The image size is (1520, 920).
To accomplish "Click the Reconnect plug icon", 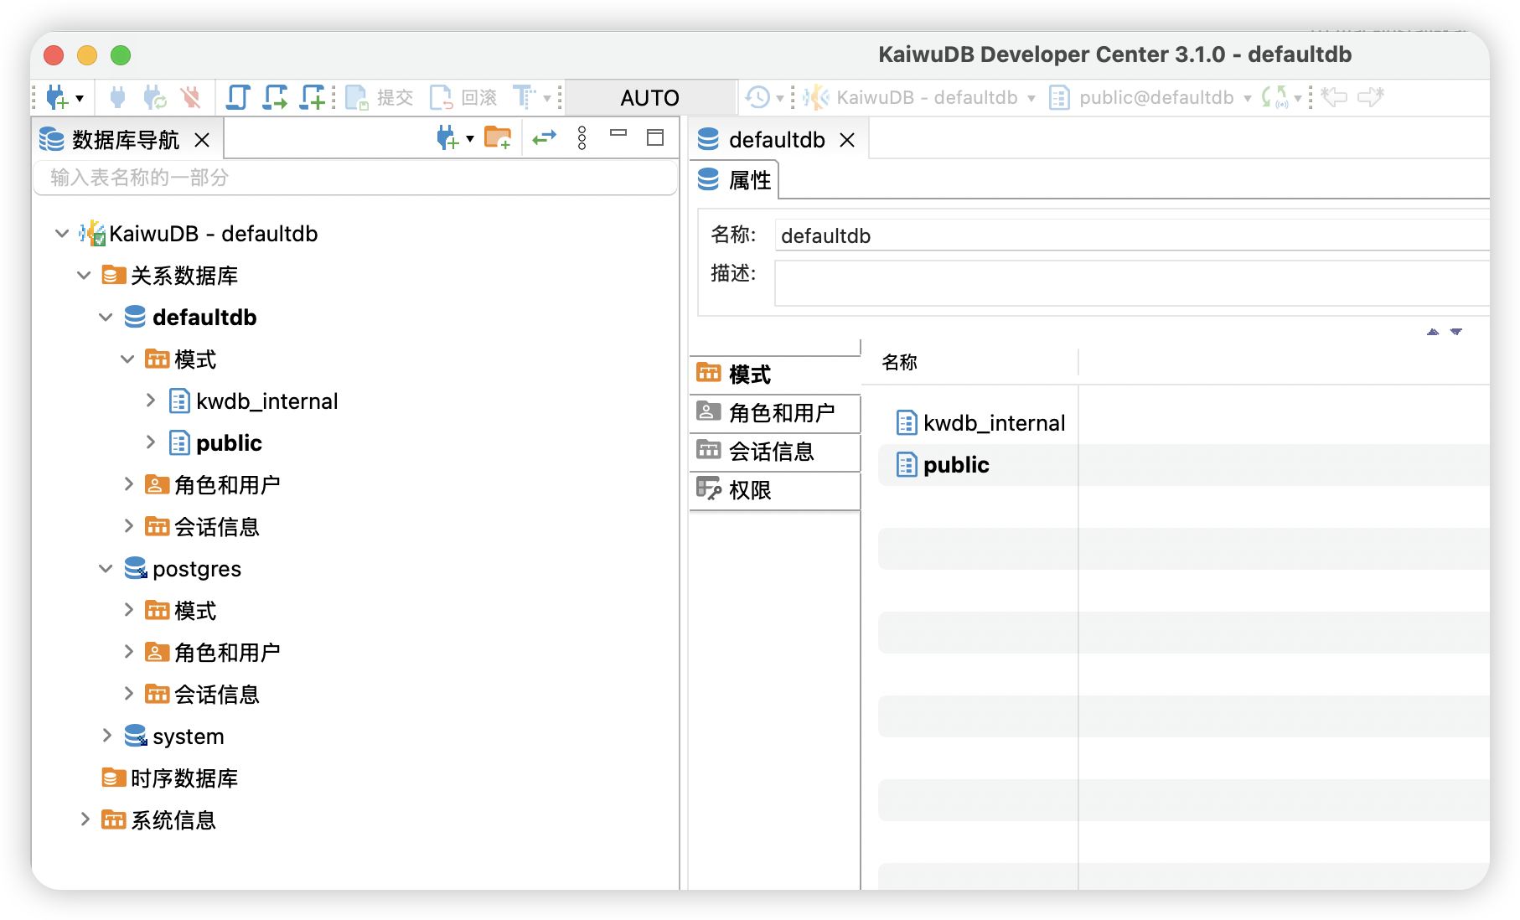I will tap(155, 98).
